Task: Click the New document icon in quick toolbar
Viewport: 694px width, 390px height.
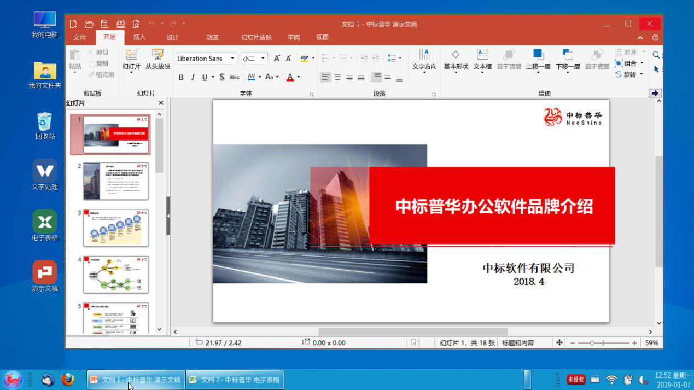Action: [73, 24]
